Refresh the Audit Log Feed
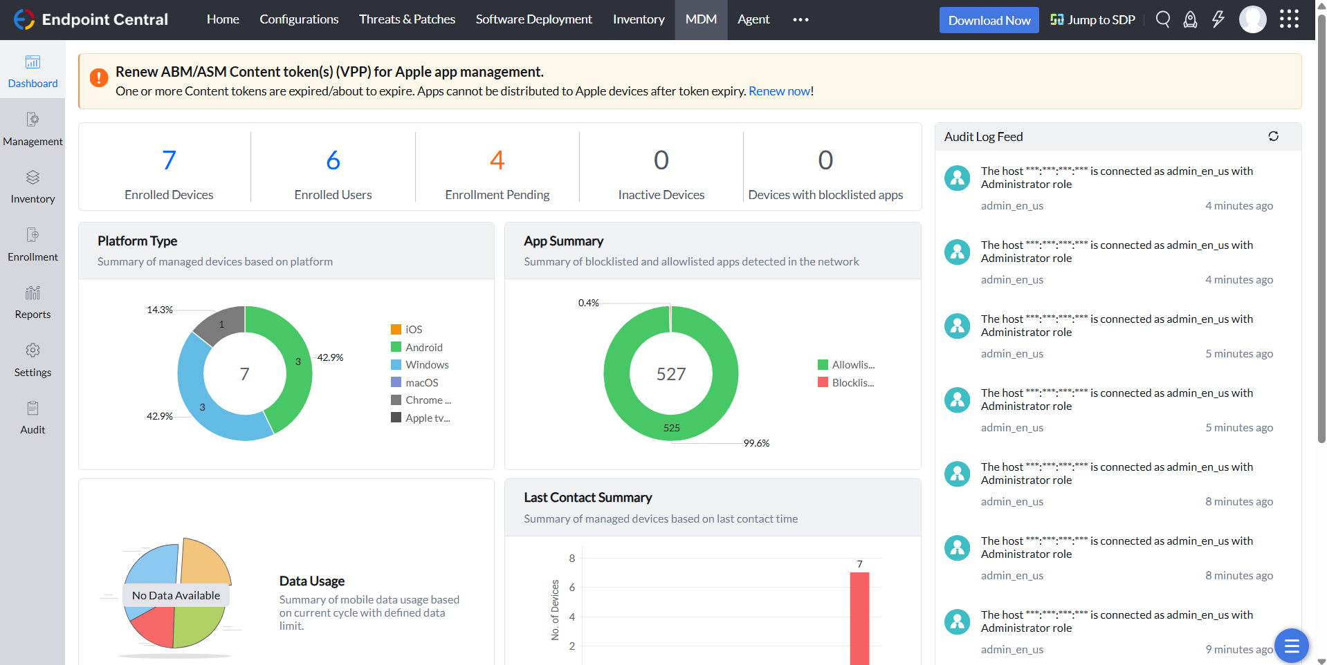The height and width of the screenshot is (665, 1327). [x=1273, y=136]
